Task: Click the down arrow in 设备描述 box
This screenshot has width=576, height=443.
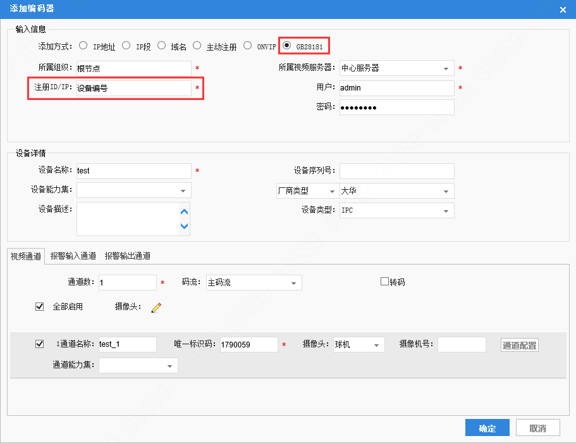Action: (185, 226)
